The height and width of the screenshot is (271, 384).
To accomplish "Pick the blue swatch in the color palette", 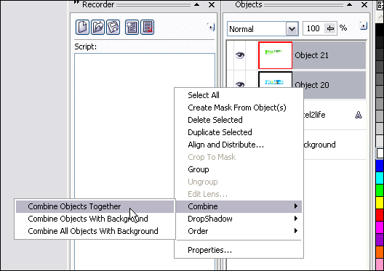I will (380, 166).
